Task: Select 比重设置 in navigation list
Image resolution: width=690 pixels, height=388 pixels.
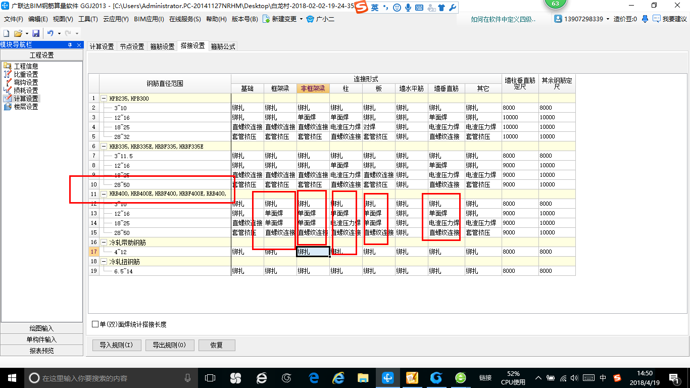Action: click(26, 74)
